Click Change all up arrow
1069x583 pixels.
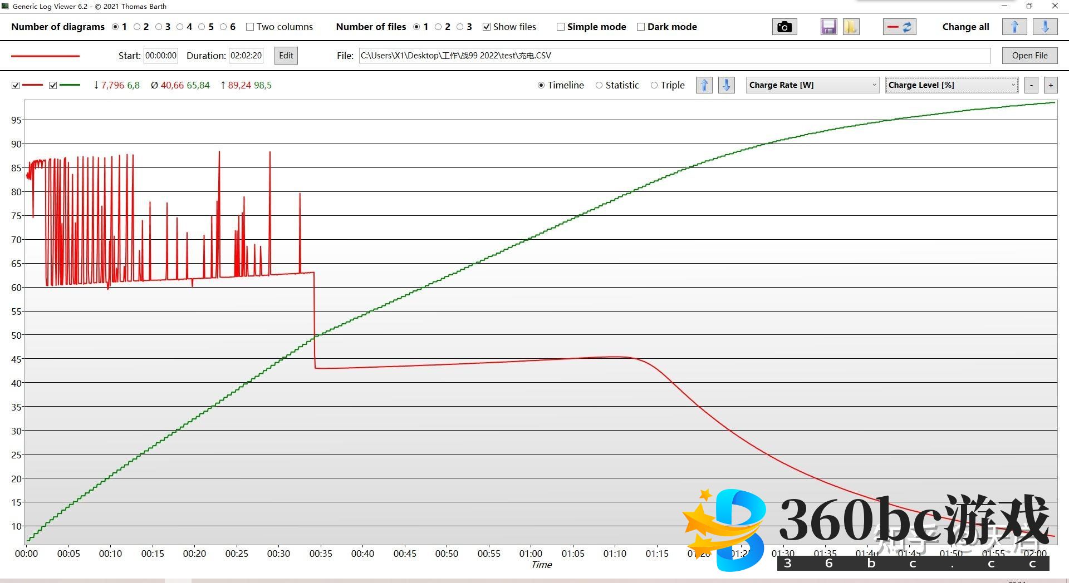pyautogui.click(x=1014, y=27)
